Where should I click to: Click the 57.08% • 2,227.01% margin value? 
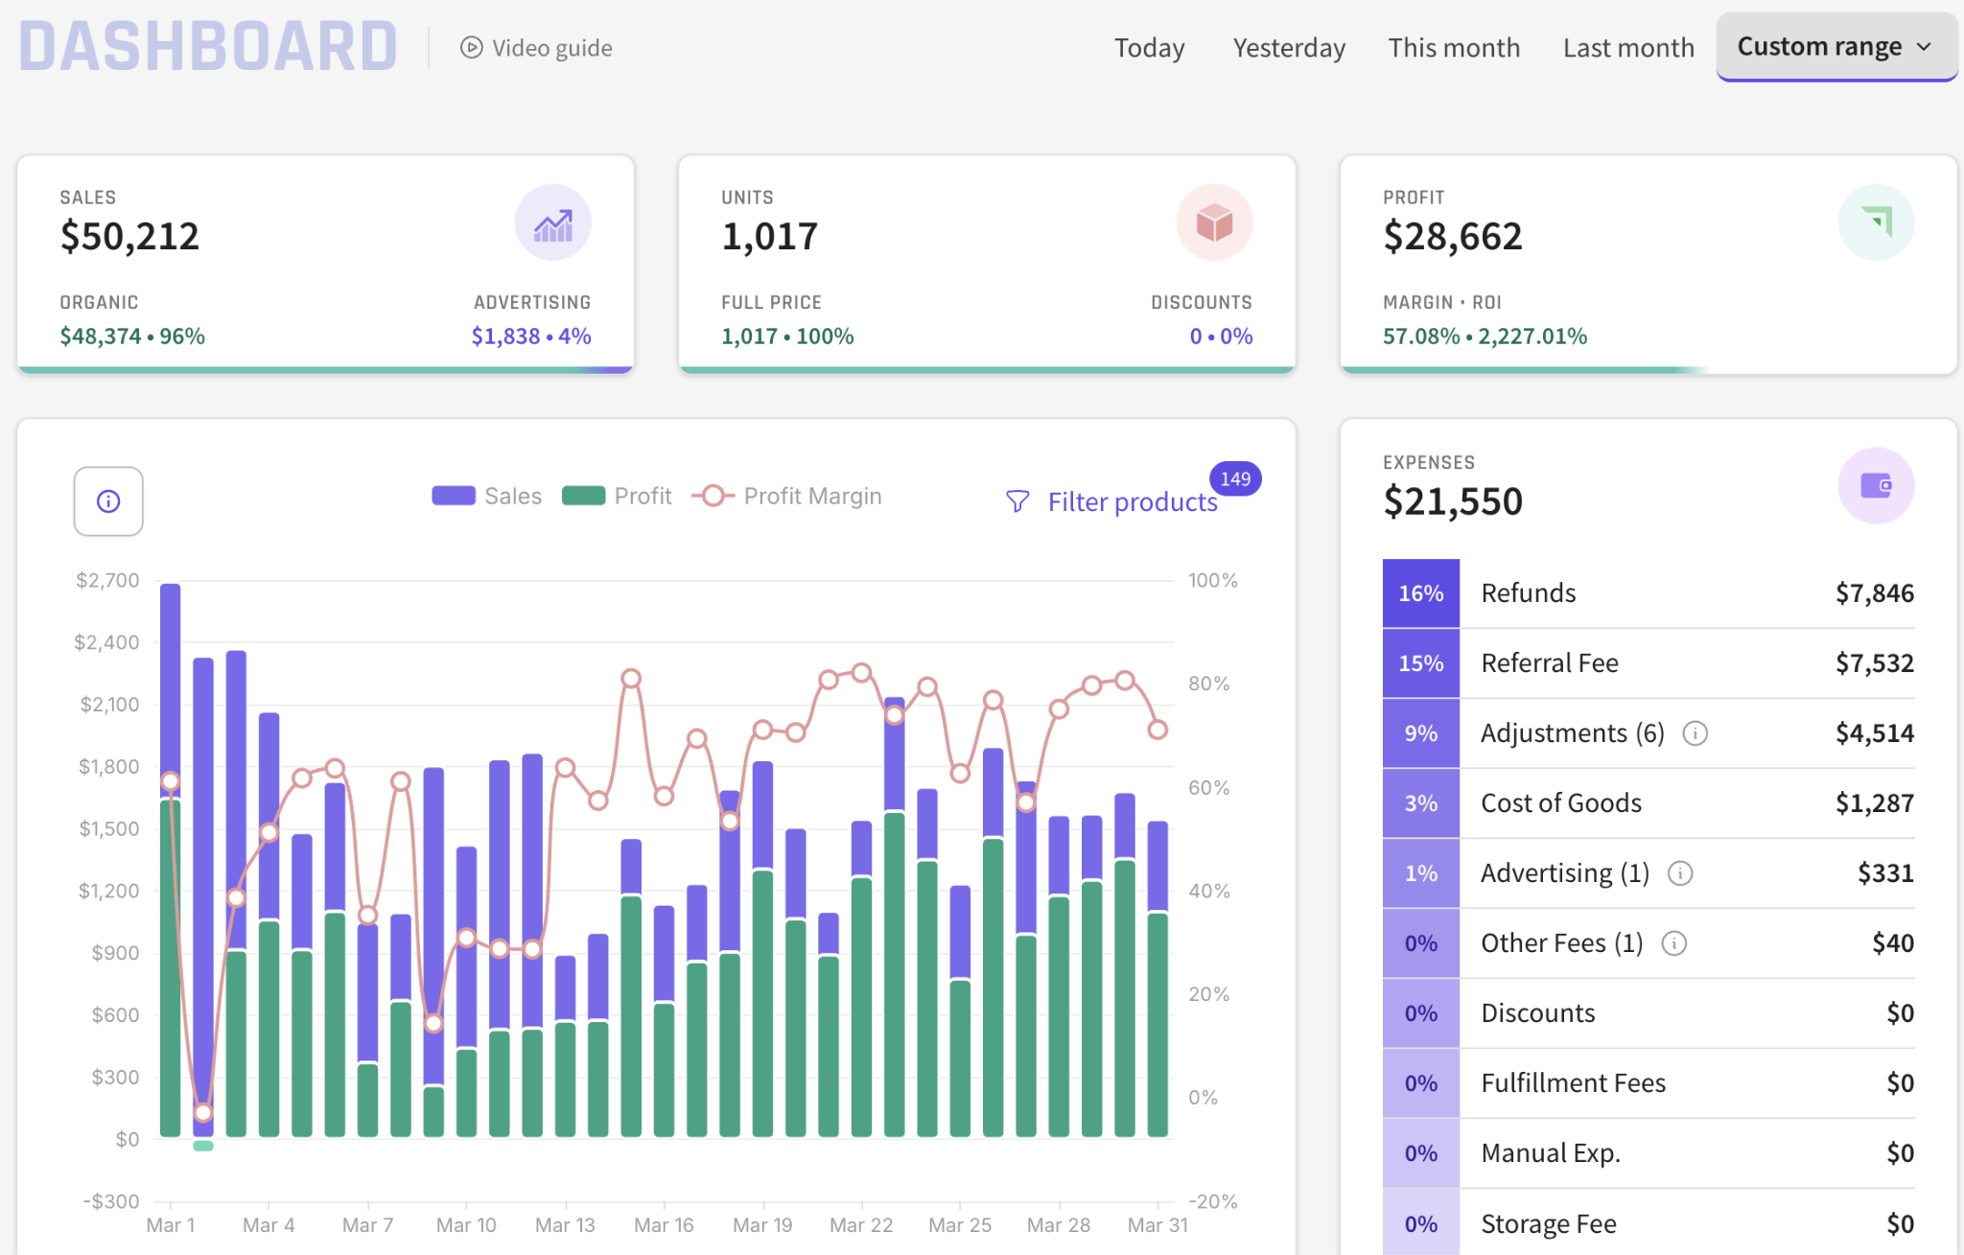pyautogui.click(x=1485, y=337)
